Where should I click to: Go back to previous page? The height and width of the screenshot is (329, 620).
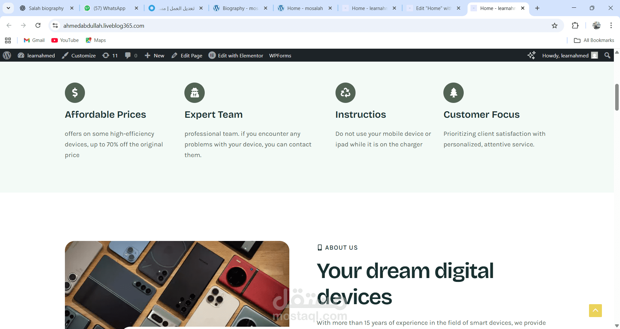coord(9,25)
